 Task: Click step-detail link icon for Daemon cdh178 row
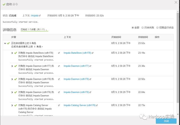(x=59, y=79)
